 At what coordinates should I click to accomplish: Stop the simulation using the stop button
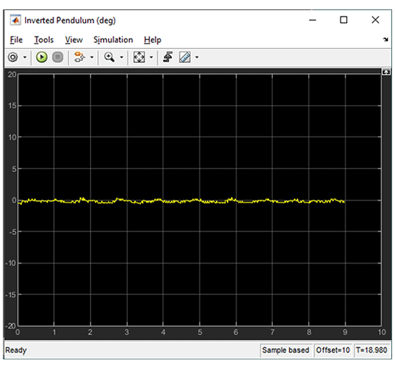pos(57,57)
